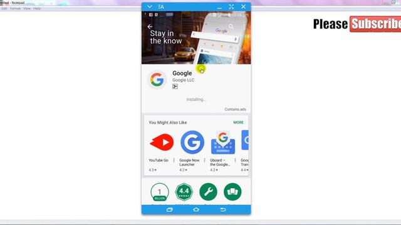Tap the Installing... status text
The height and width of the screenshot is (225, 401).
point(196,99)
